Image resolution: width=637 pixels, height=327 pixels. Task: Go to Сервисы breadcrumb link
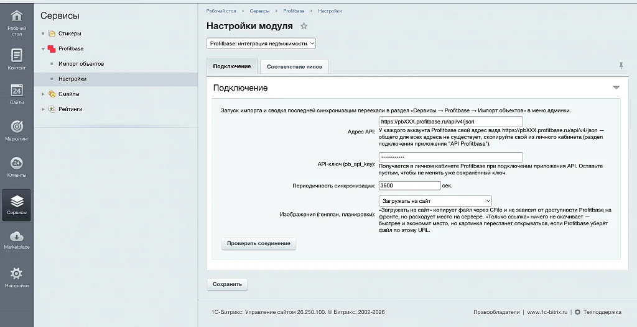coord(259,11)
